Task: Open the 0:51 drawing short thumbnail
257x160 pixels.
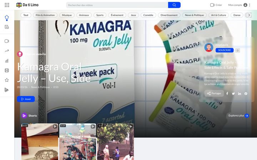Action: click(x=40, y=142)
